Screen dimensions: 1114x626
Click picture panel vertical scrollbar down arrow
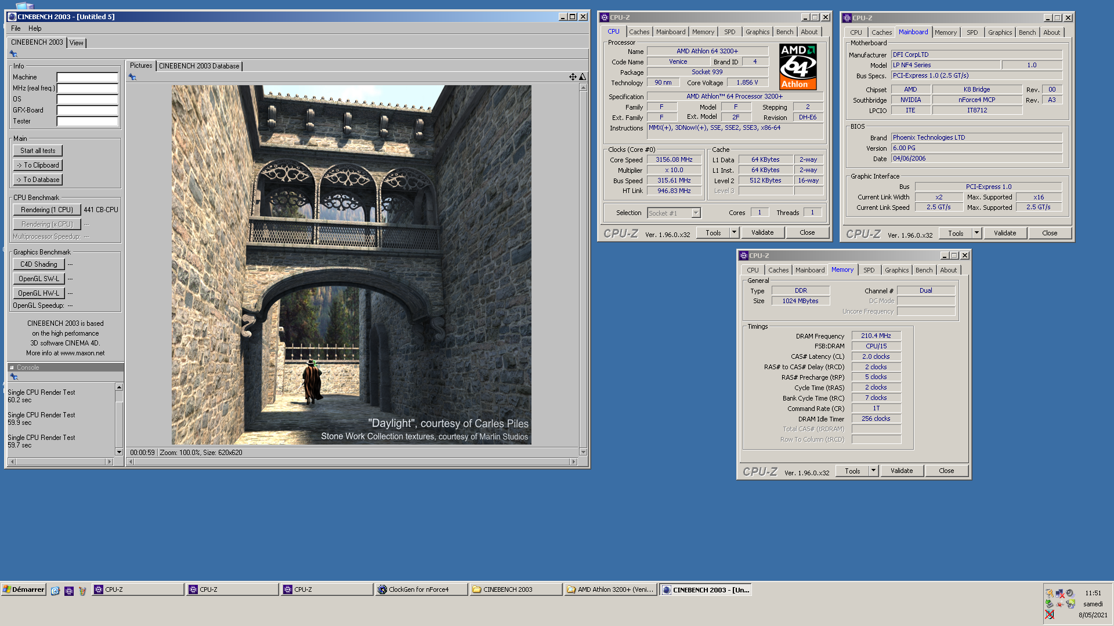[583, 452]
